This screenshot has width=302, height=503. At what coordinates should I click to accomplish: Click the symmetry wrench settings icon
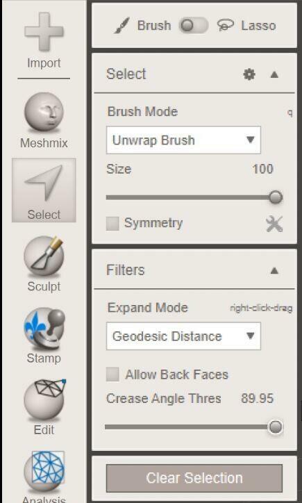[x=274, y=224]
